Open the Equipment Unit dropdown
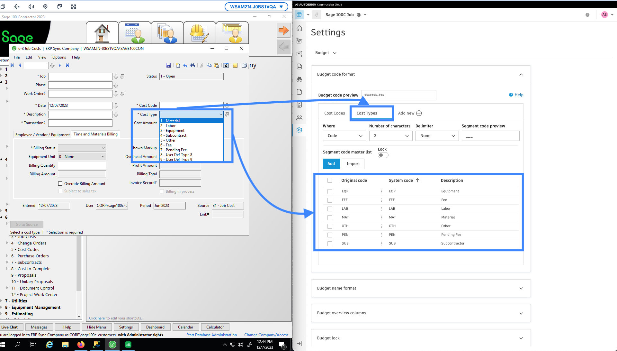This screenshot has height=351, width=617. pos(82,157)
